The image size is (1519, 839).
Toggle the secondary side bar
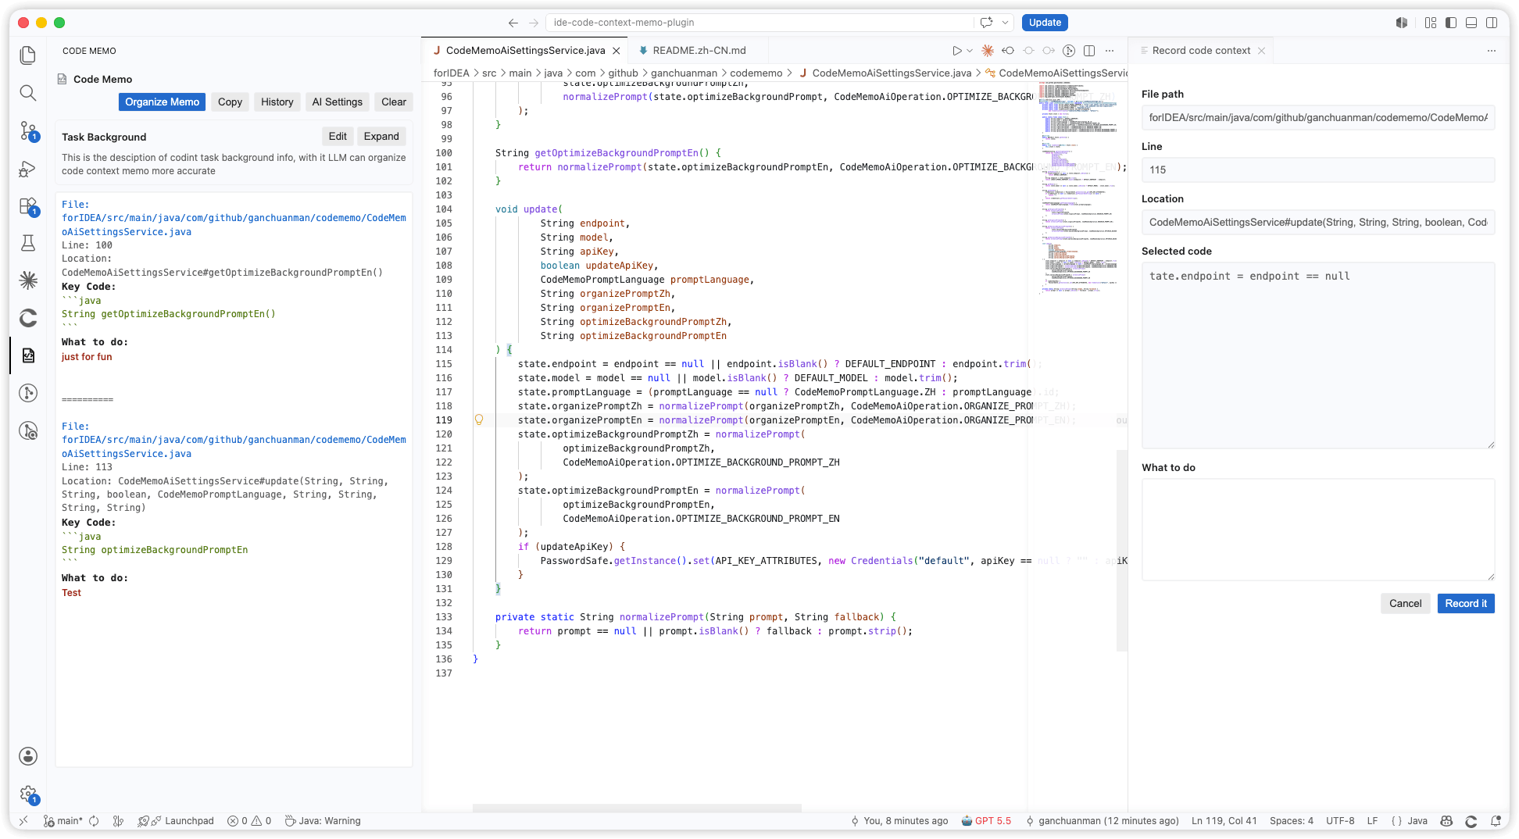[1492, 23]
